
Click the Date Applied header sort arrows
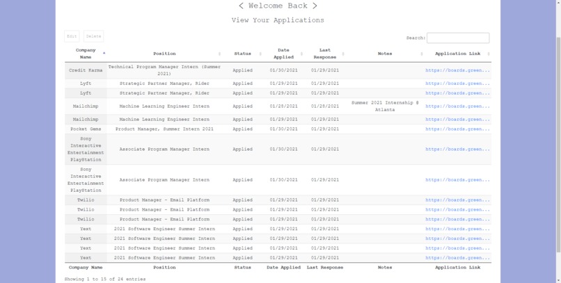coord(301,54)
